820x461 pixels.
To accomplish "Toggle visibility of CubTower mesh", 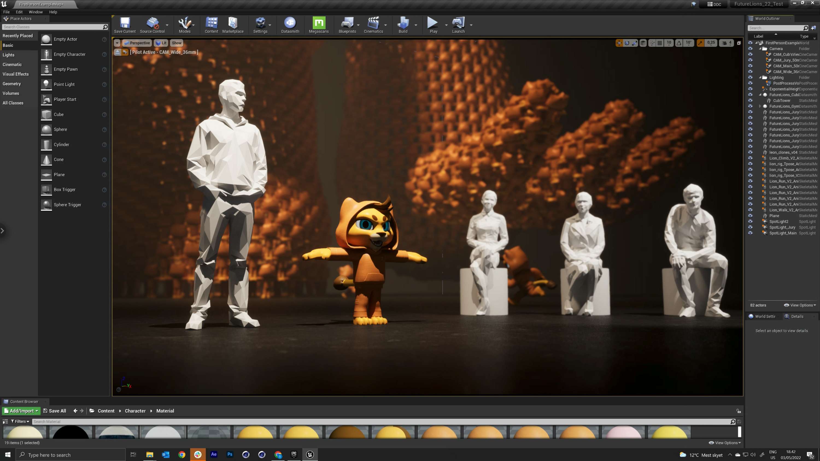I will [750, 101].
